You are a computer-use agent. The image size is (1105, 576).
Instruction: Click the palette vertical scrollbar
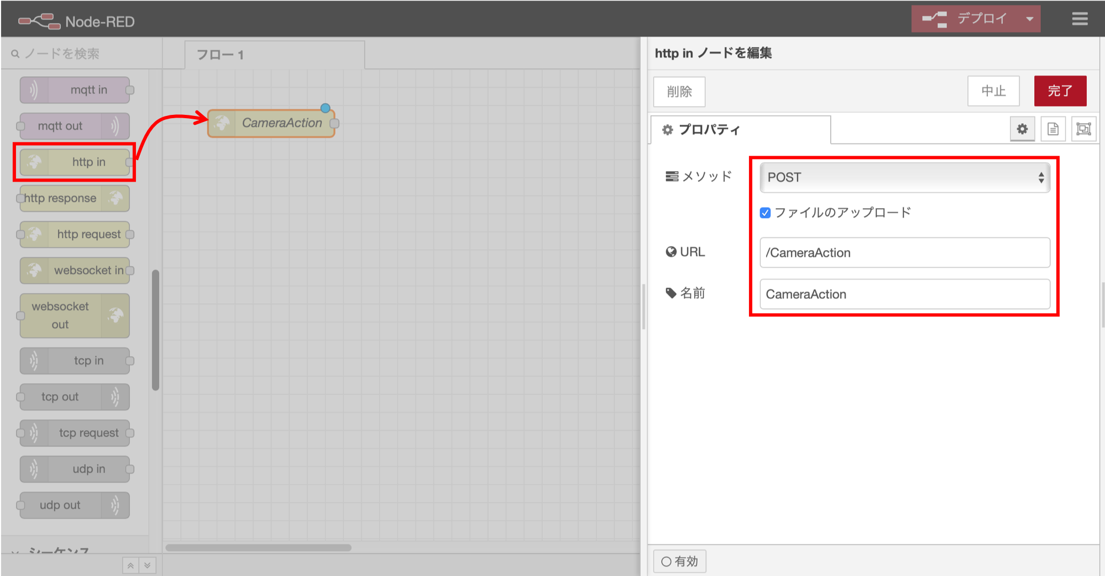155,330
